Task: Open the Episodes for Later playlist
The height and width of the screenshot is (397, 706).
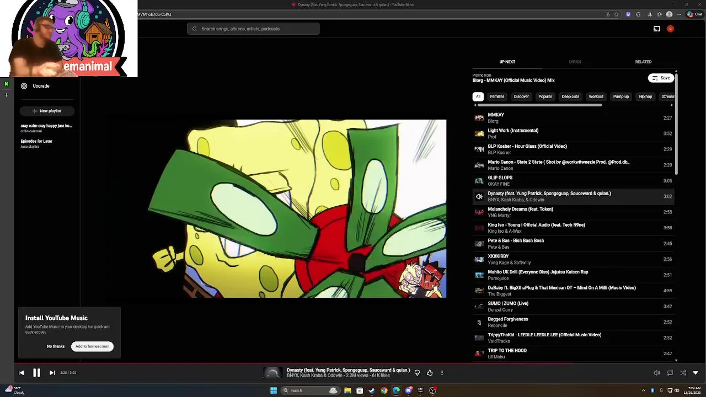Action: (46, 143)
